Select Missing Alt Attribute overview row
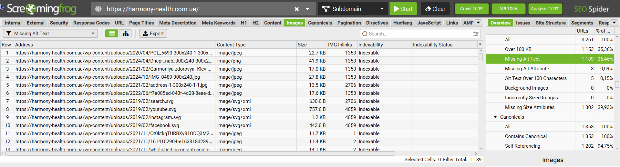Image resolution: width=620 pixels, height=167 pixels. [x=550, y=69]
